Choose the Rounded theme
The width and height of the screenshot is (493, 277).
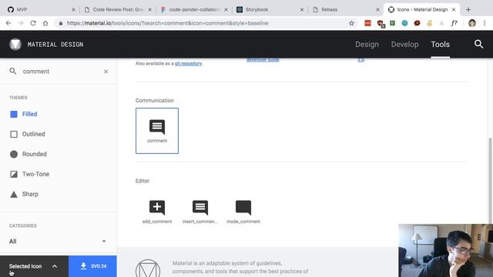(29, 154)
